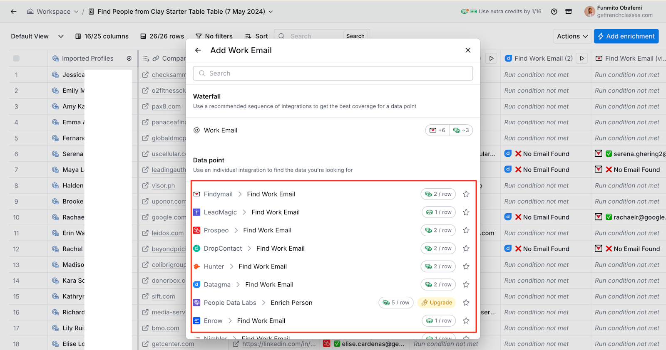The width and height of the screenshot is (666, 350).
Task: Click the table search input behind the dialog
Action: click(x=308, y=36)
